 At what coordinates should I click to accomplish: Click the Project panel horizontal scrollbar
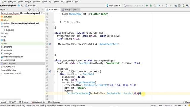coord(10,99)
